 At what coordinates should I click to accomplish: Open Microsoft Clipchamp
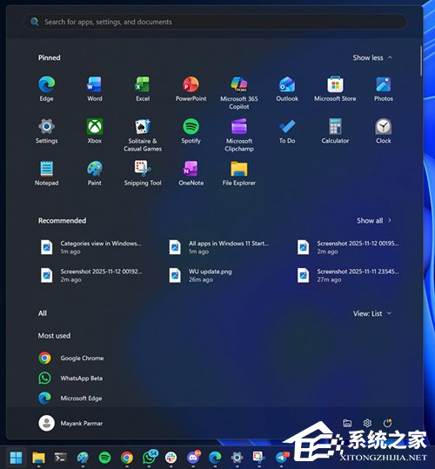pos(239,135)
